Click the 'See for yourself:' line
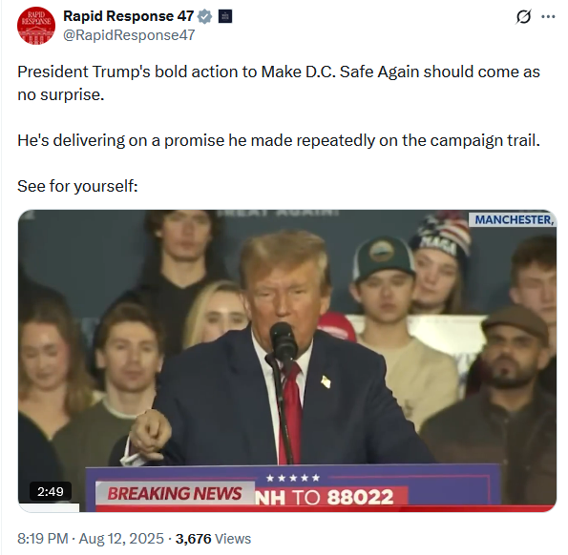This screenshot has width=568, height=555. coord(77,186)
